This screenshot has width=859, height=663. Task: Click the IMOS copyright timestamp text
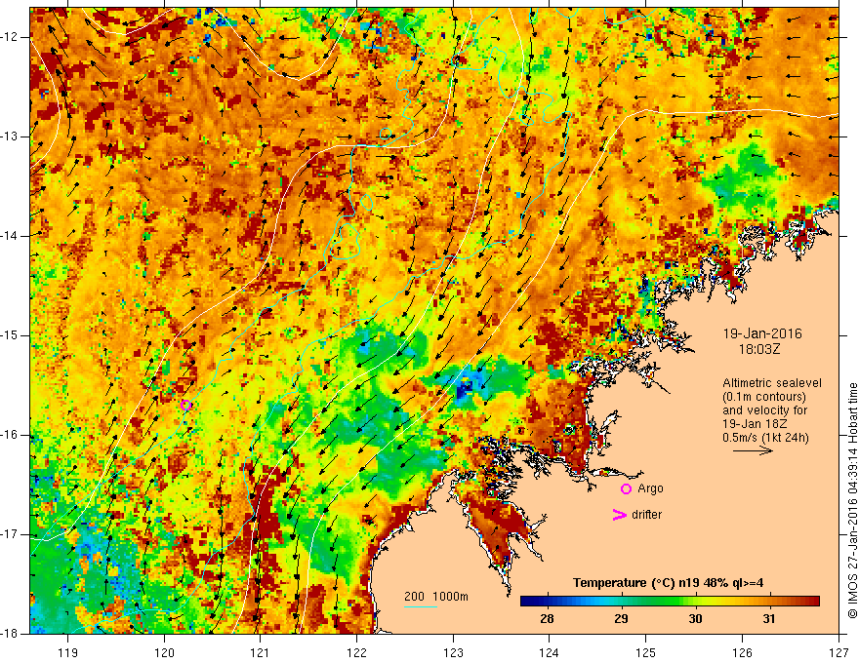(852, 501)
